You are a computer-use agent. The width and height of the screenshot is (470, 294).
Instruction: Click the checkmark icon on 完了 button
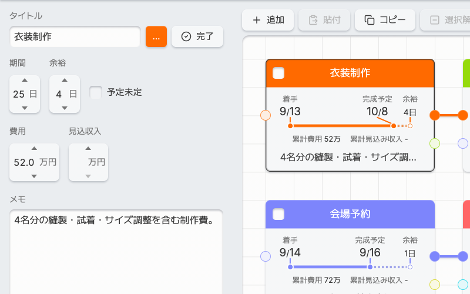186,36
